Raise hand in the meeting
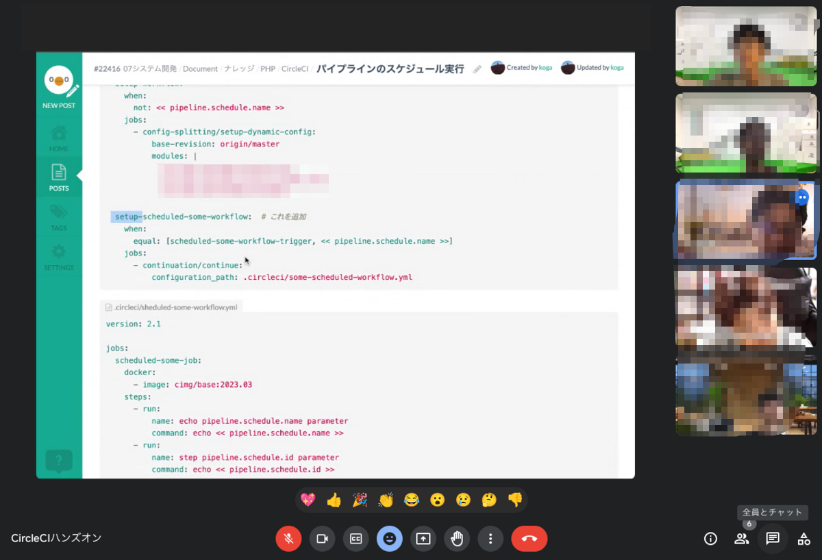Image resolution: width=822 pixels, height=560 pixels. [x=457, y=539]
